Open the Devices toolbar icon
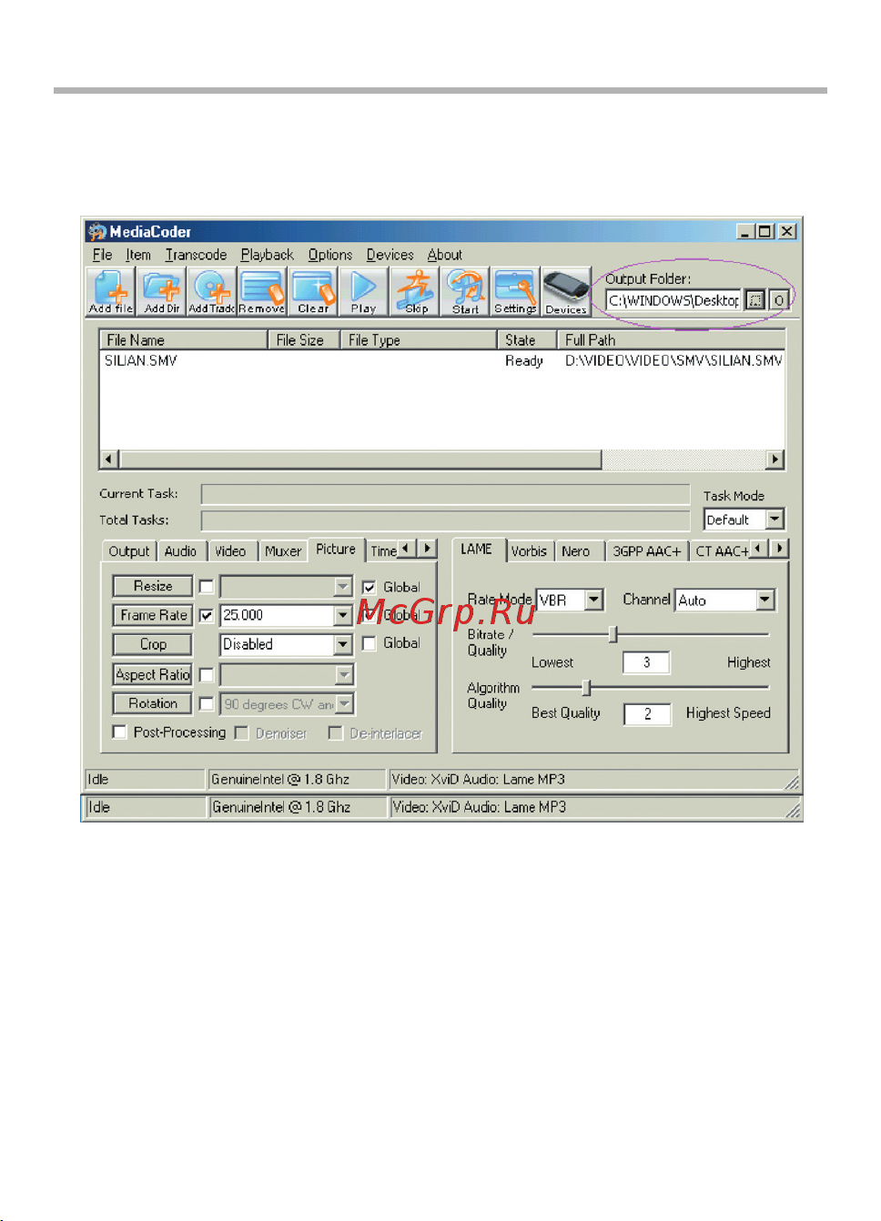Screen dimensions: 881x1221 [x=566, y=291]
